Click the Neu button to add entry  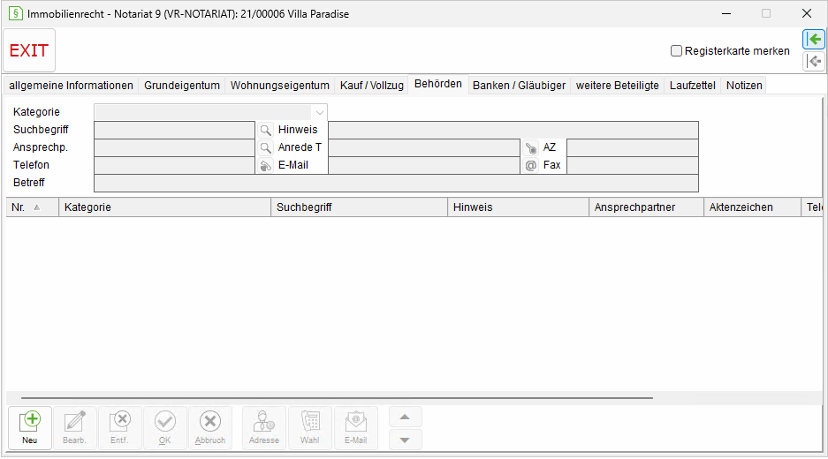(x=30, y=428)
